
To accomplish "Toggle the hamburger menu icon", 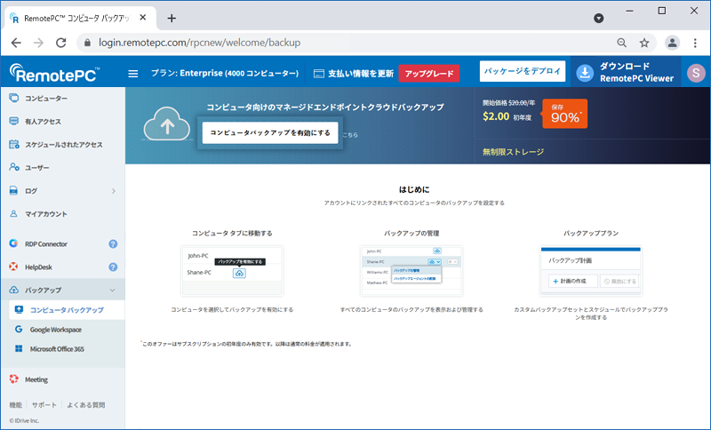I will 132,74.
